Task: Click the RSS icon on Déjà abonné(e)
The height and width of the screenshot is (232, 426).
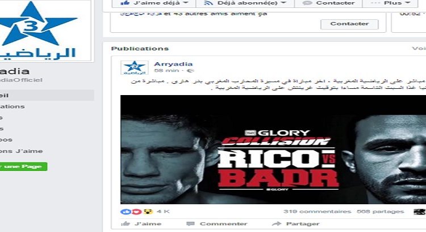Action: (x=208, y=3)
